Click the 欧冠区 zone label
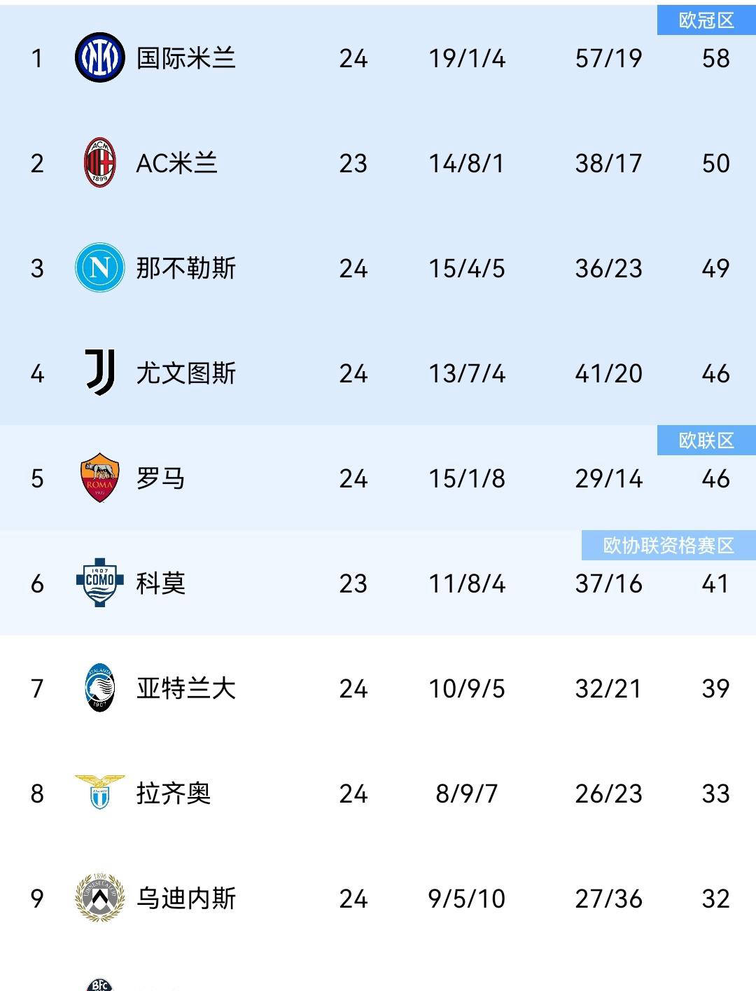This screenshot has height=991, width=756. click(x=706, y=20)
